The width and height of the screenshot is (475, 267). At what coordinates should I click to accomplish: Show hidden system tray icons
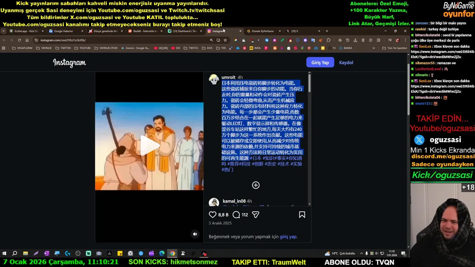pyautogui.click(x=361, y=253)
